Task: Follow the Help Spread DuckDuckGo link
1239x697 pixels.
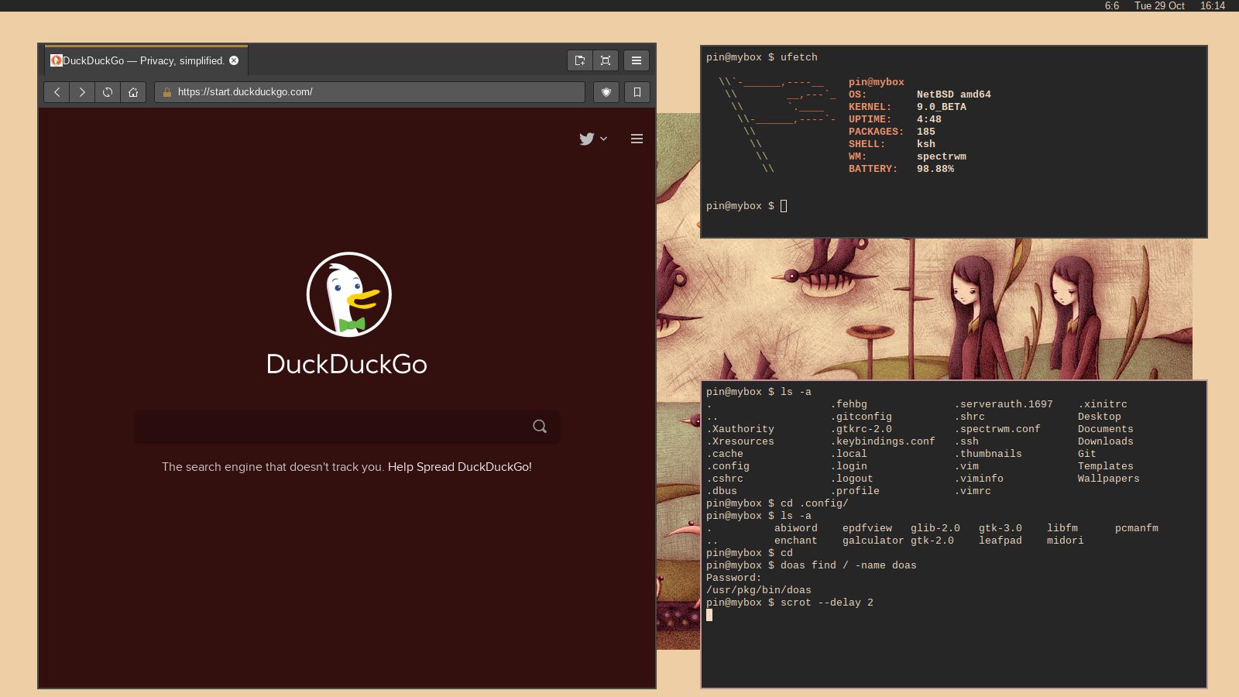Action: pos(461,467)
